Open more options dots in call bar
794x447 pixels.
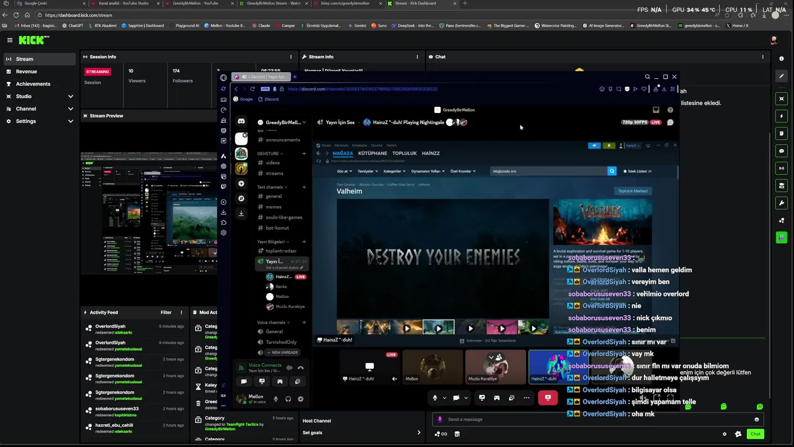(527, 398)
